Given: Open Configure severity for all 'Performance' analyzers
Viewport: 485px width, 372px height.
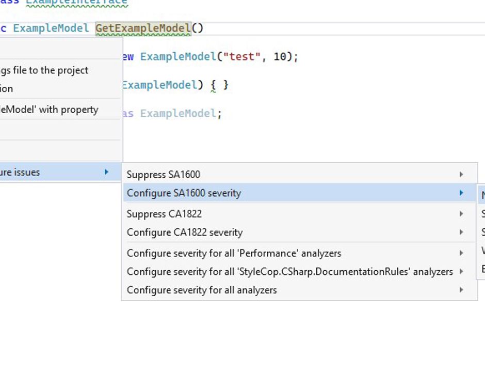Looking at the screenshot, I should pyautogui.click(x=299, y=253).
